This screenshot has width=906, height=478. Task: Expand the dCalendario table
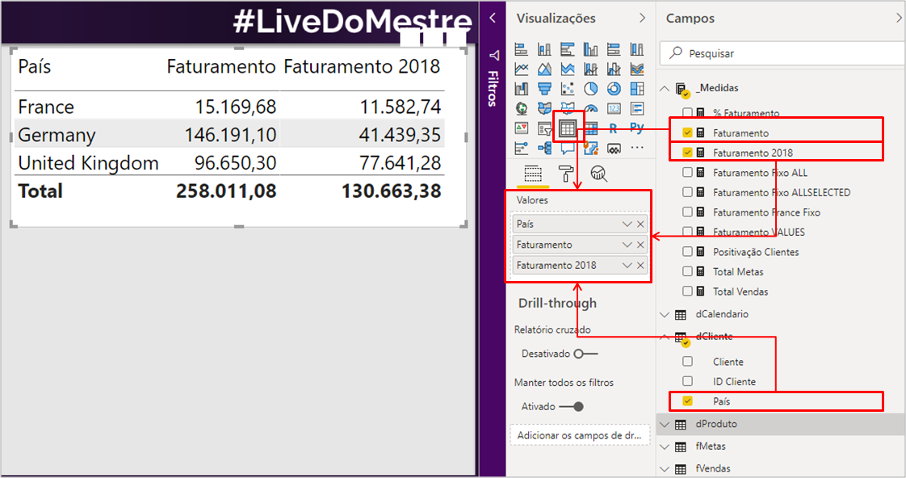[x=665, y=314]
